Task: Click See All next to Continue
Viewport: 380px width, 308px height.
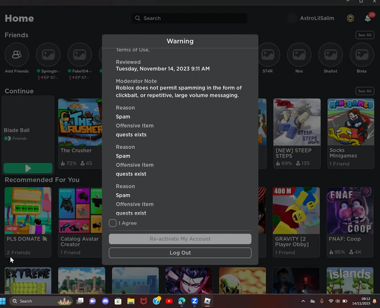Action: click(364, 91)
